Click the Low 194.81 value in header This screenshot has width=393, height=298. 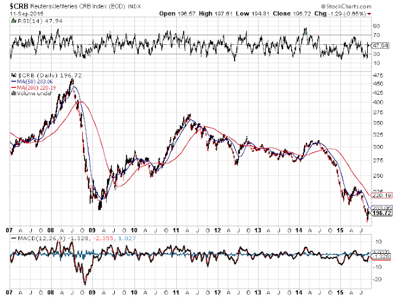pos(252,14)
